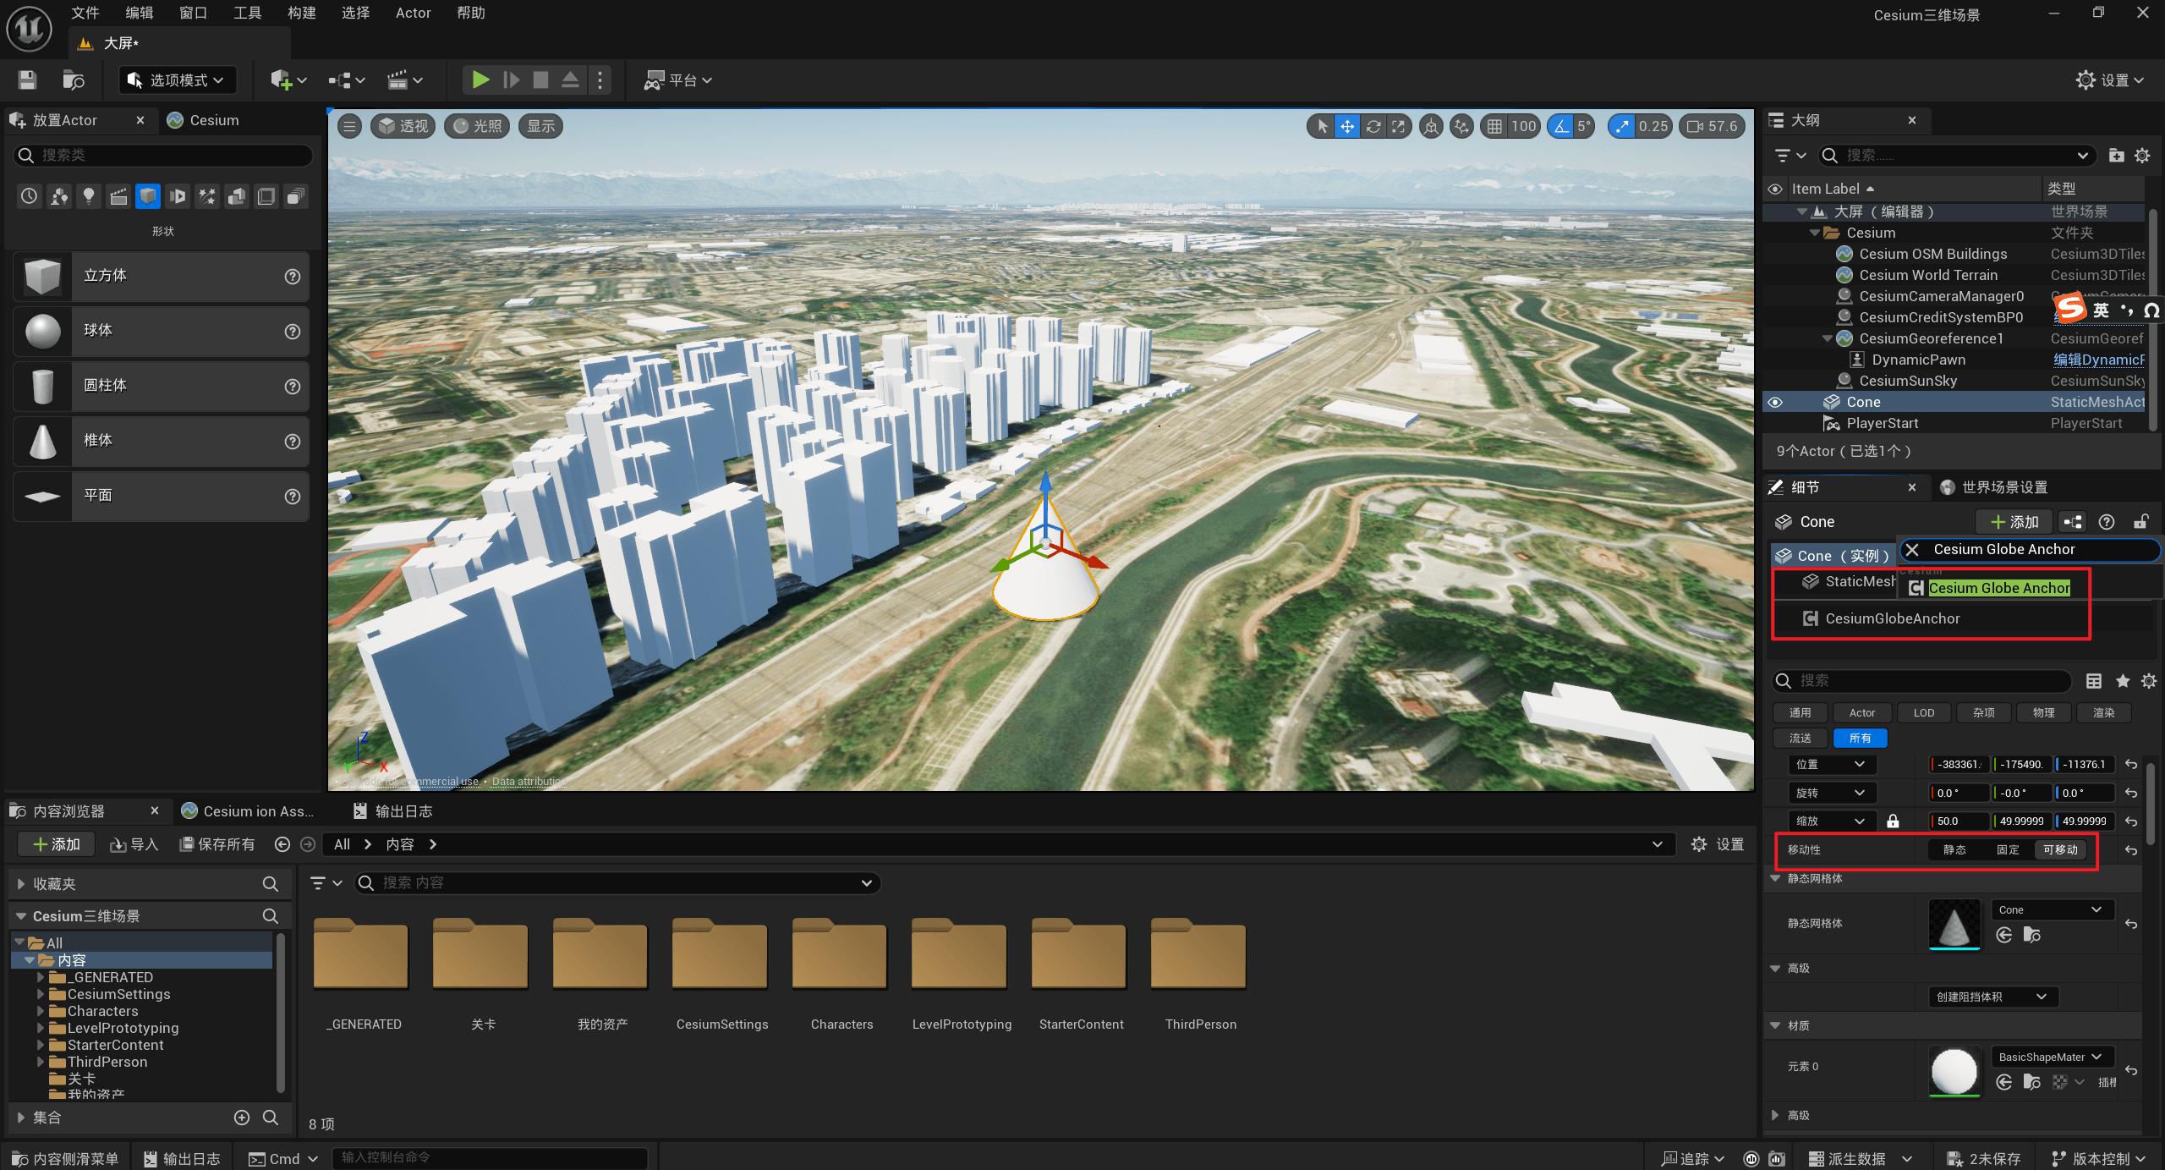Open the 创建阻挡体积 dropdown
Screen dimensions: 2165x1170
pyautogui.click(x=1992, y=997)
